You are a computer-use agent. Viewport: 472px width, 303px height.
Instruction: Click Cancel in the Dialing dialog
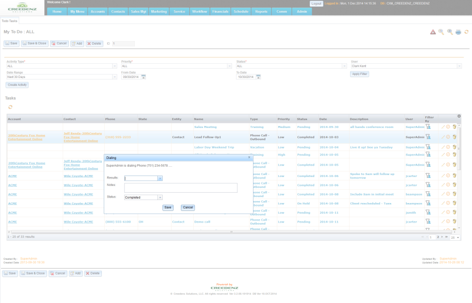(x=188, y=207)
